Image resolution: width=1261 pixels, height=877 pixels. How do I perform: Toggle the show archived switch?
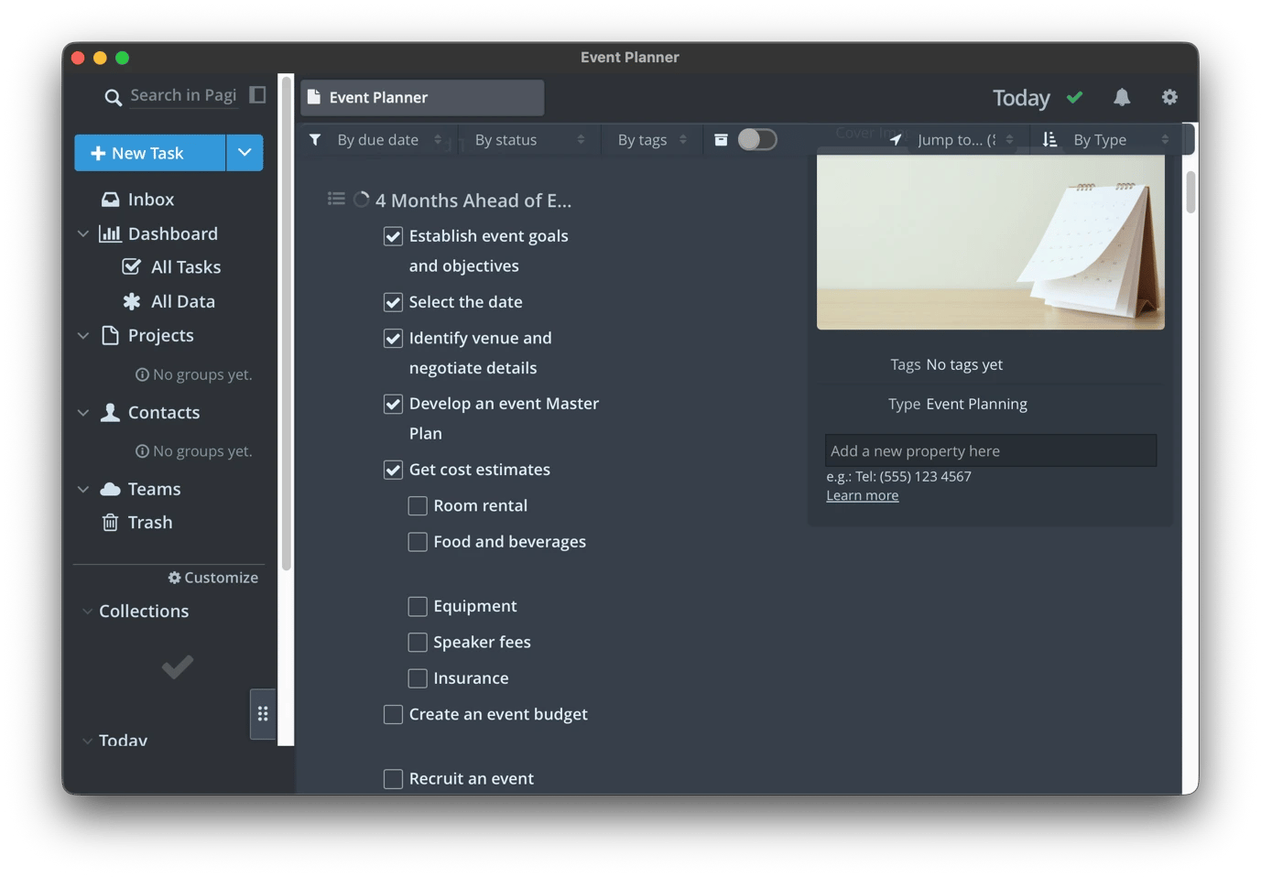click(x=757, y=139)
